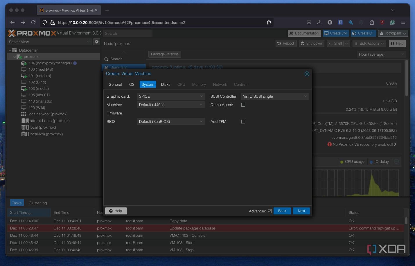Click the Package versions button
415x266 pixels.
coord(165,54)
